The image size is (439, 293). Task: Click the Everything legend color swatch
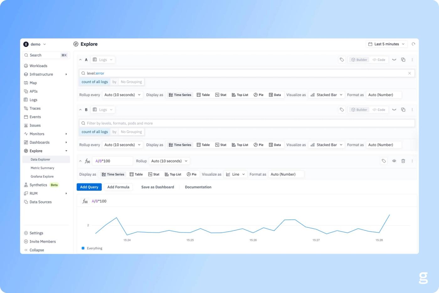coord(83,248)
